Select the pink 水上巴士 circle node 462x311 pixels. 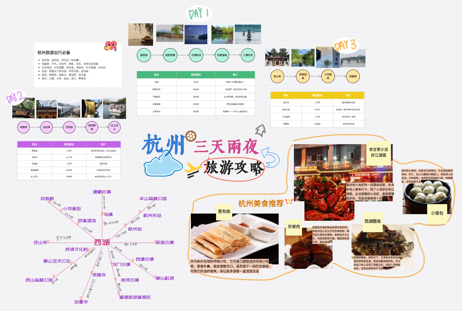point(115,127)
